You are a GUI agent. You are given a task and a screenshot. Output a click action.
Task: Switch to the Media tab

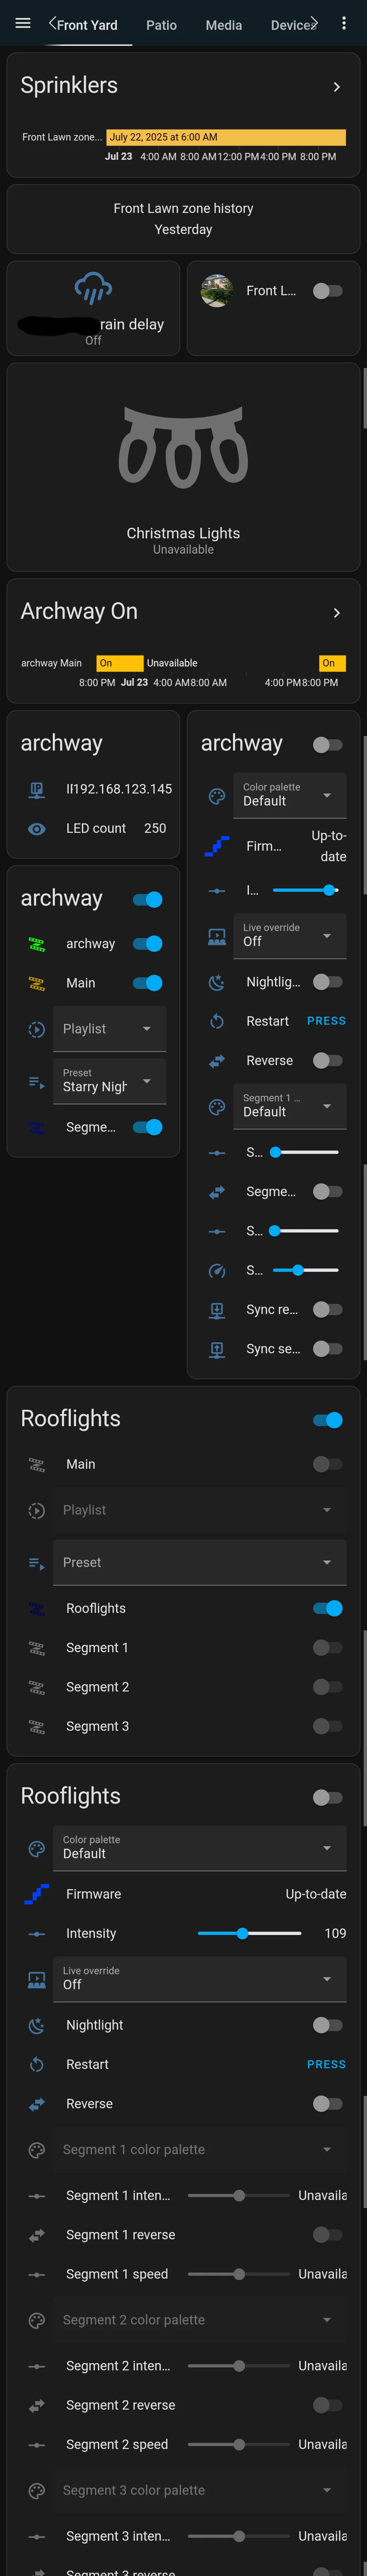223,25
